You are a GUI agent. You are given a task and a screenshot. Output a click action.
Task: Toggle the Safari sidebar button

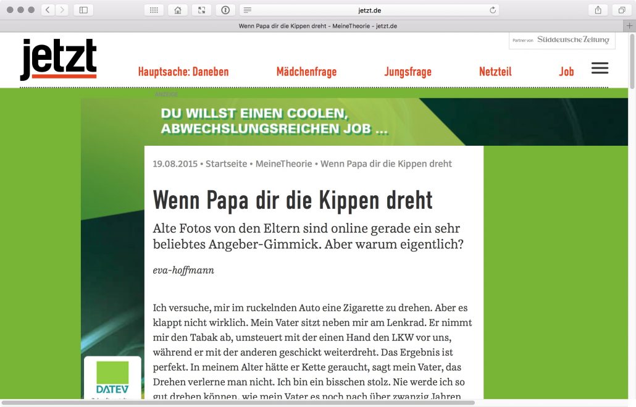click(83, 10)
